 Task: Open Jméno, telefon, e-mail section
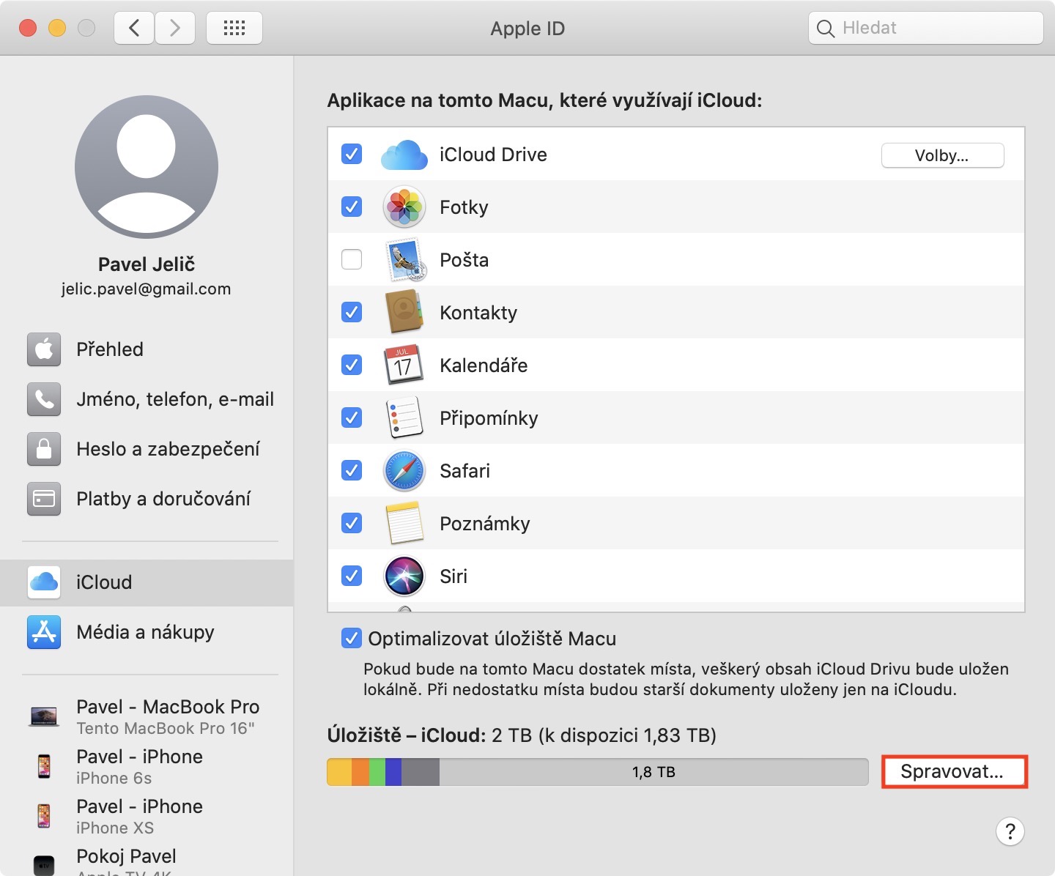click(147, 399)
